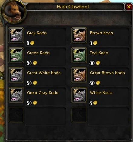Select the Great Brown Kodo icon
This screenshot has height=142, width=133.
[79, 75]
